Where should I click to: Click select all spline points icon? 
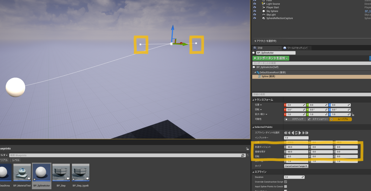pyautogui.click(x=296, y=133)
